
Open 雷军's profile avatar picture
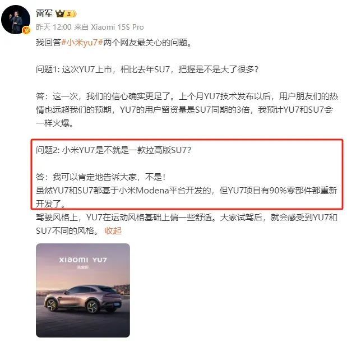coord(16,20)
